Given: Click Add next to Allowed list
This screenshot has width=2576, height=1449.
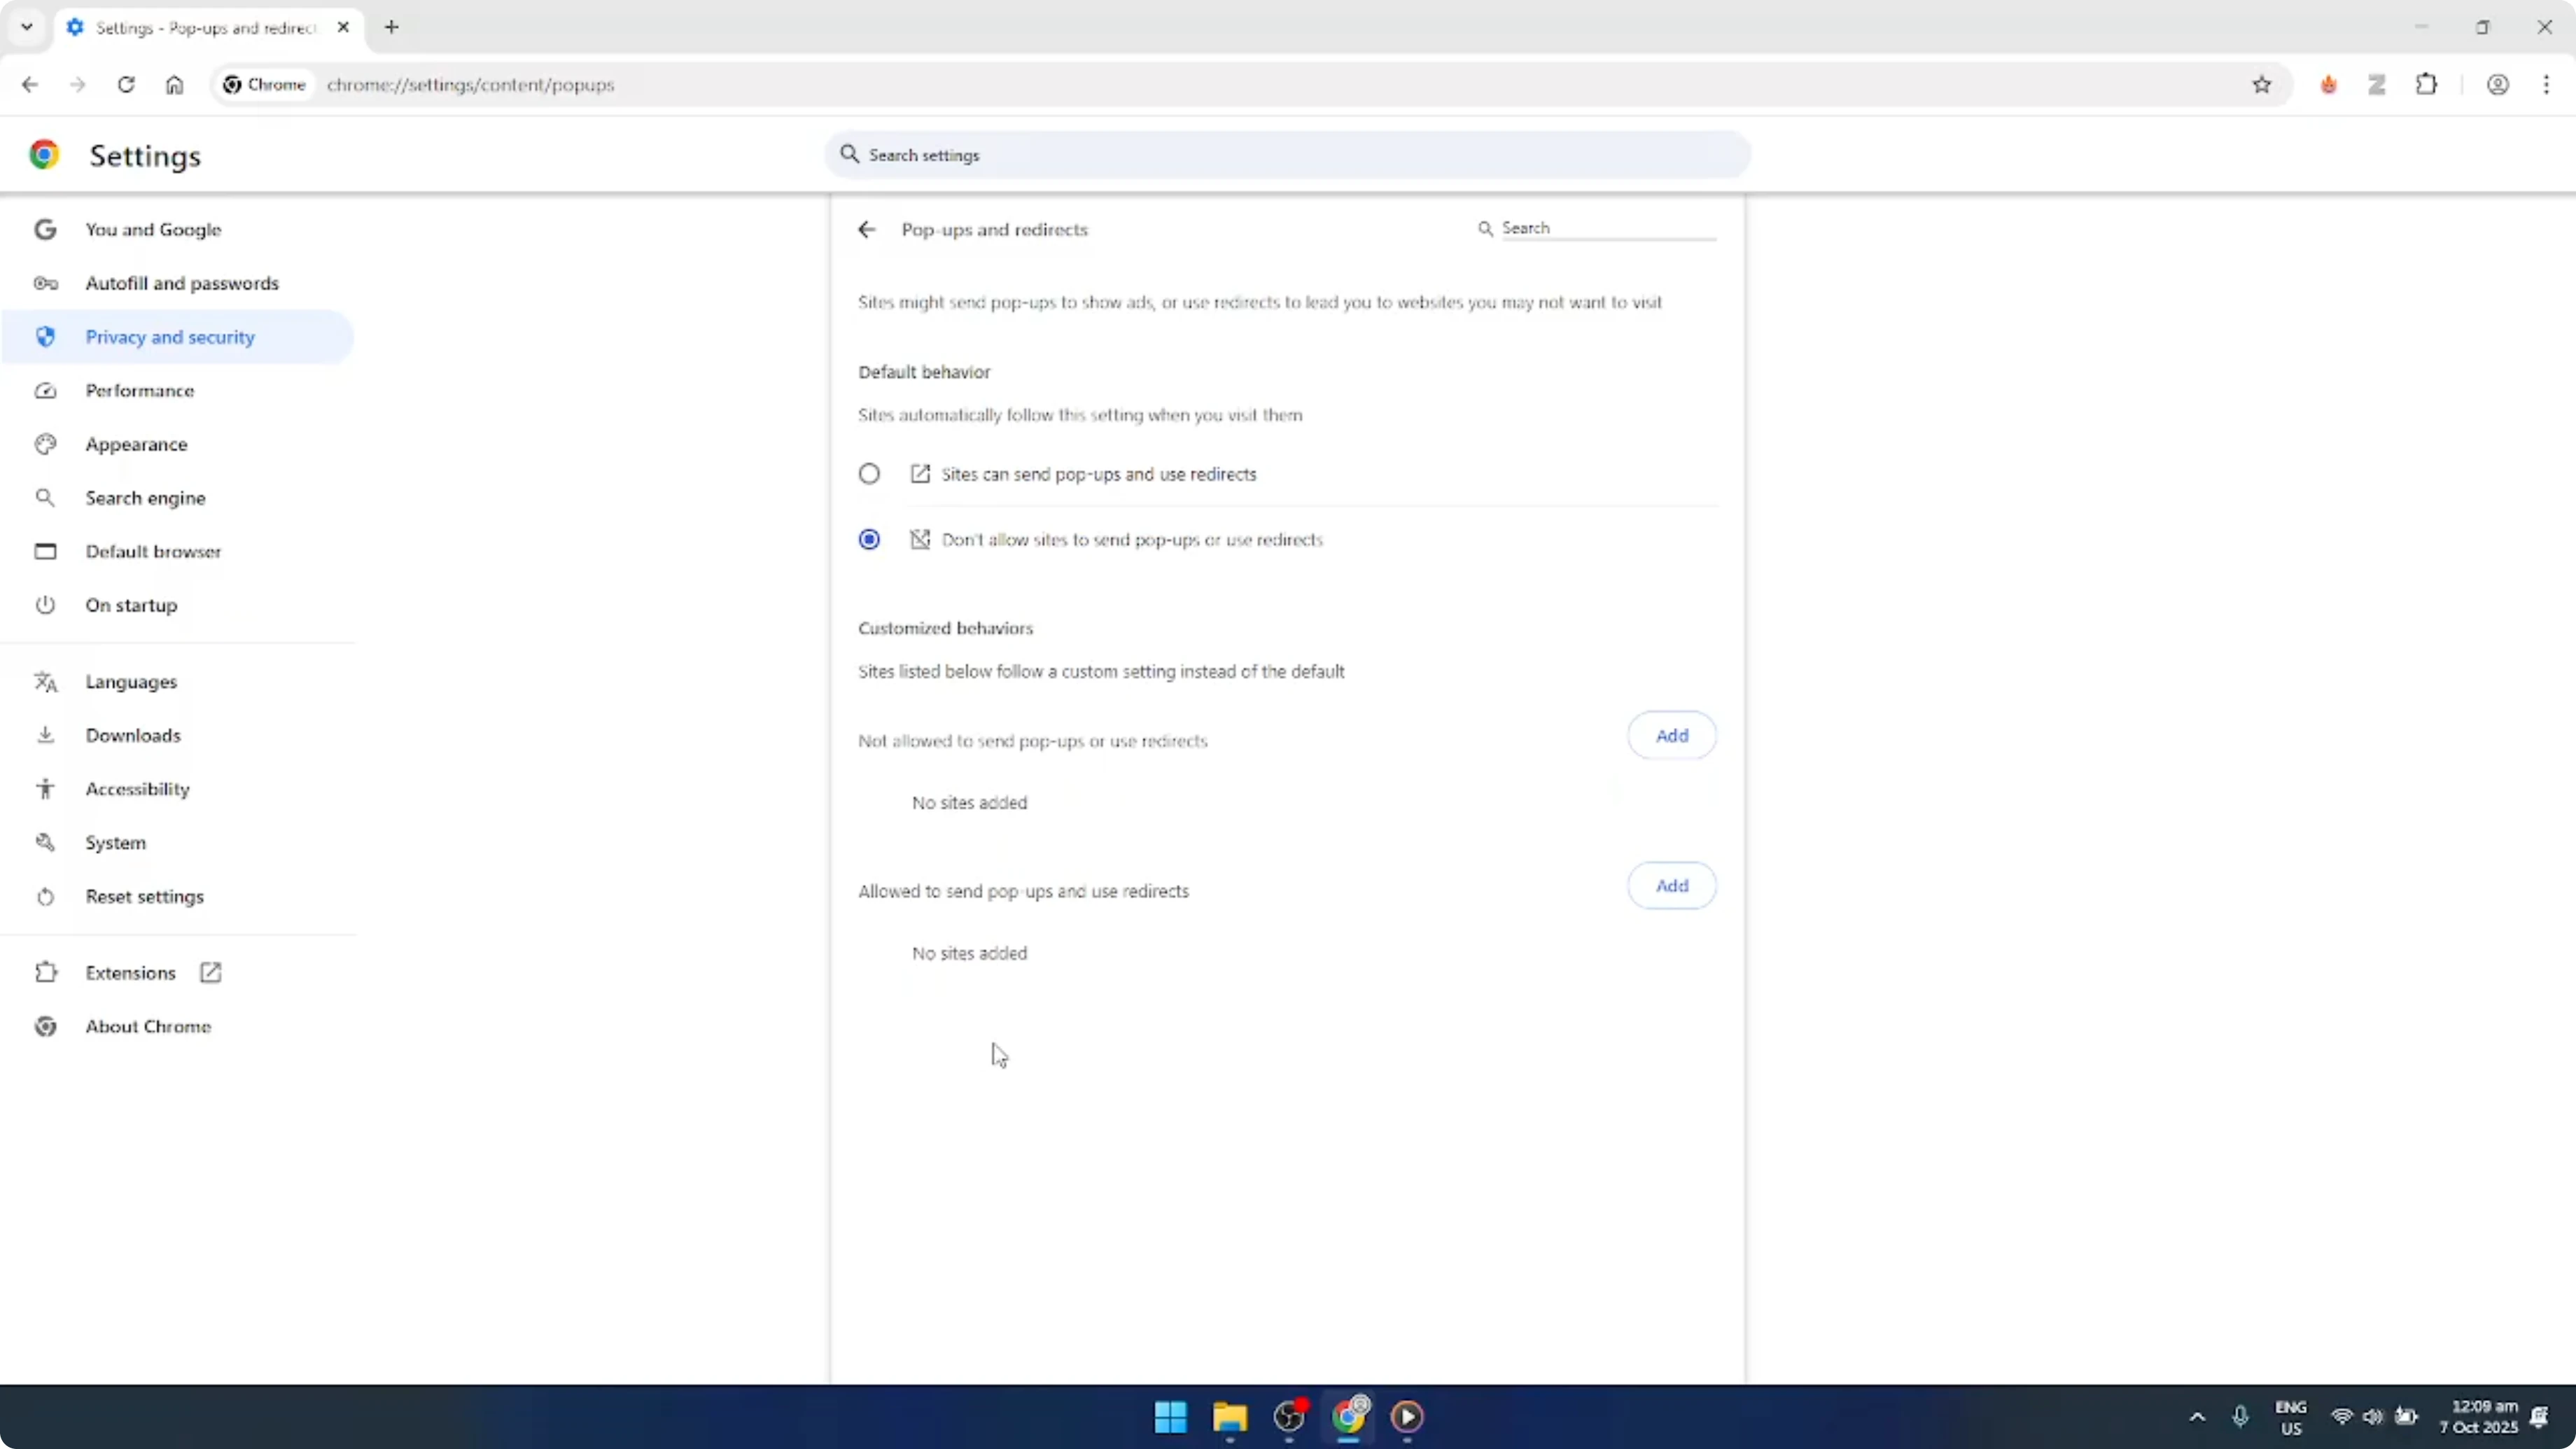Looking at the screenshot, I should point(1670,885).
